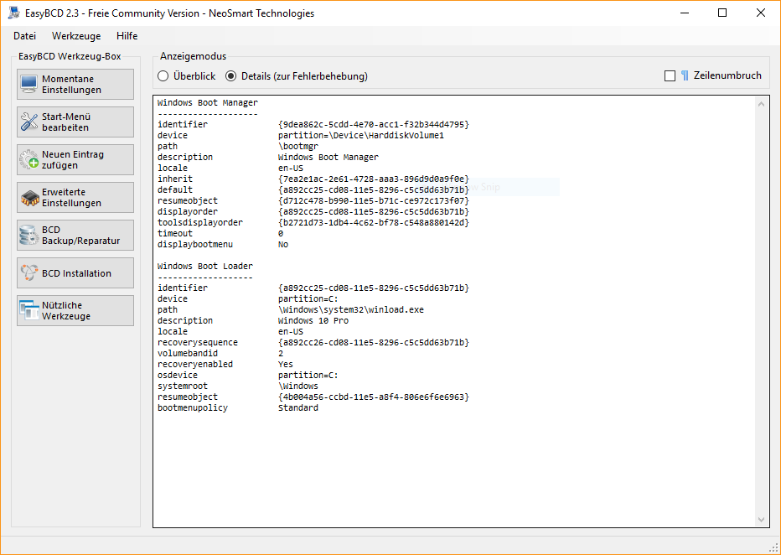Image resolution: width=781 pixels, height=555 pixels.
Task: Minimize the EasyBCD window
Action: (685, 13)
